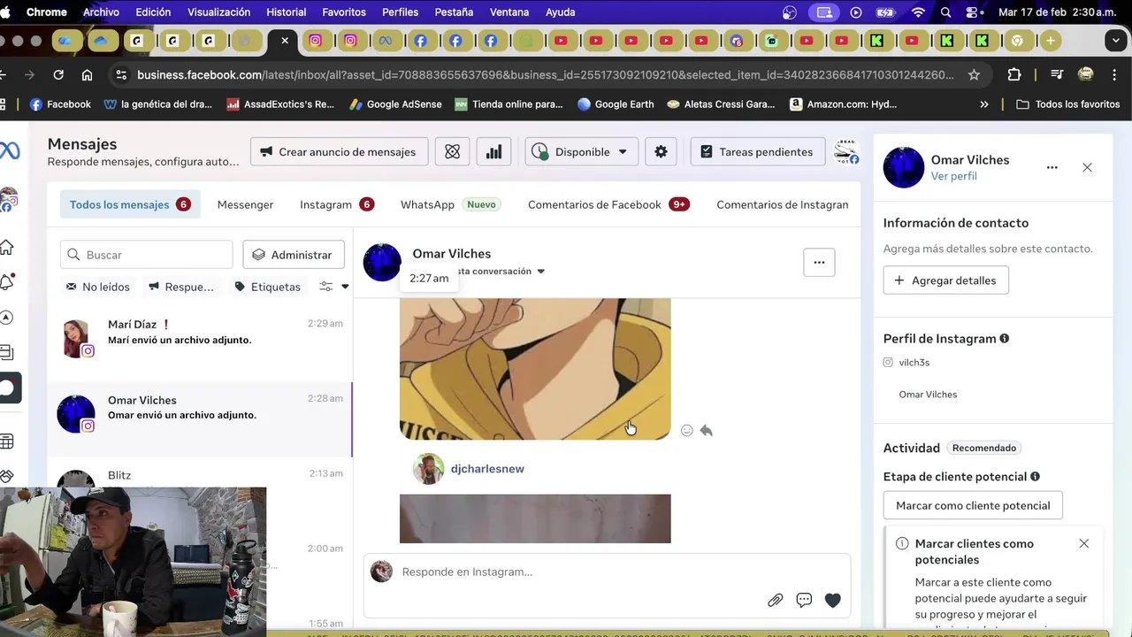React with the emoji smiley icon
The width and height of the screenshot is (1132, 637).
[x=686, y=431]
